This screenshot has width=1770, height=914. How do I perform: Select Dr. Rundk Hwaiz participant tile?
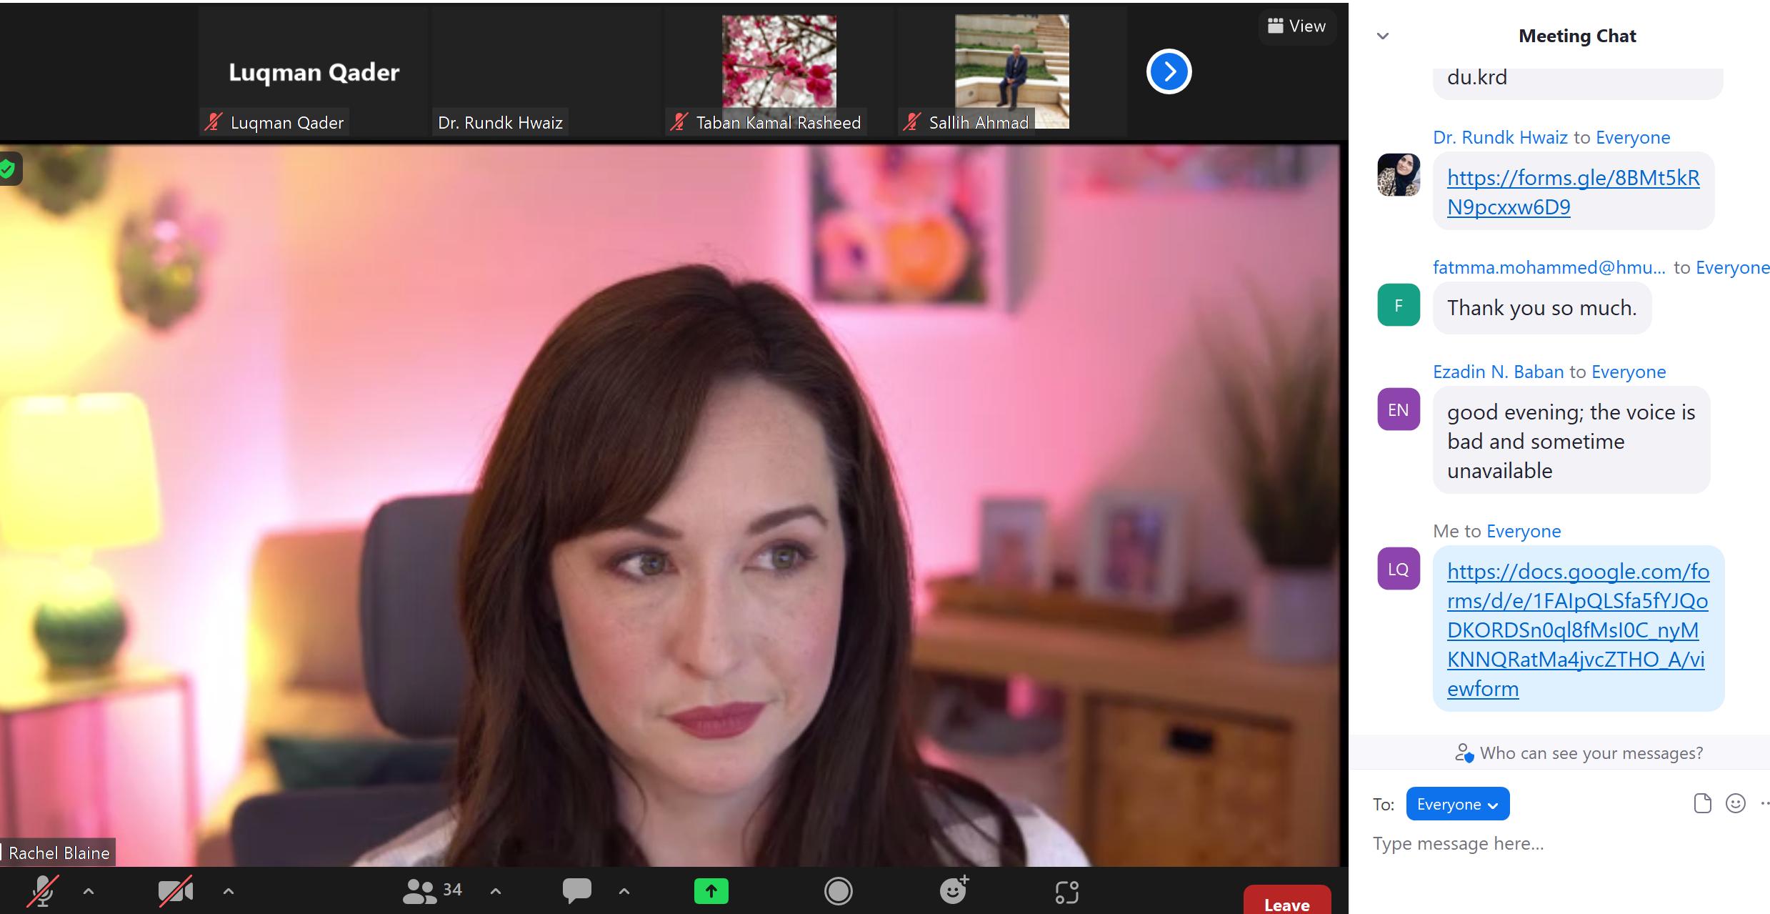point(547,71)
